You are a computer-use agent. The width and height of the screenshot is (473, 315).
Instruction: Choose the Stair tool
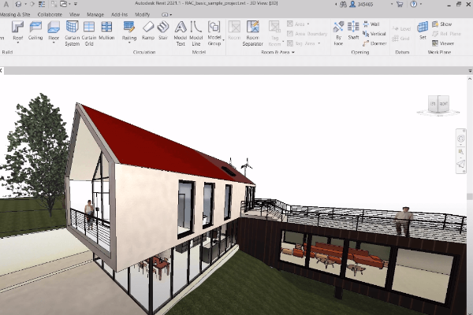(x=163, y=31)
